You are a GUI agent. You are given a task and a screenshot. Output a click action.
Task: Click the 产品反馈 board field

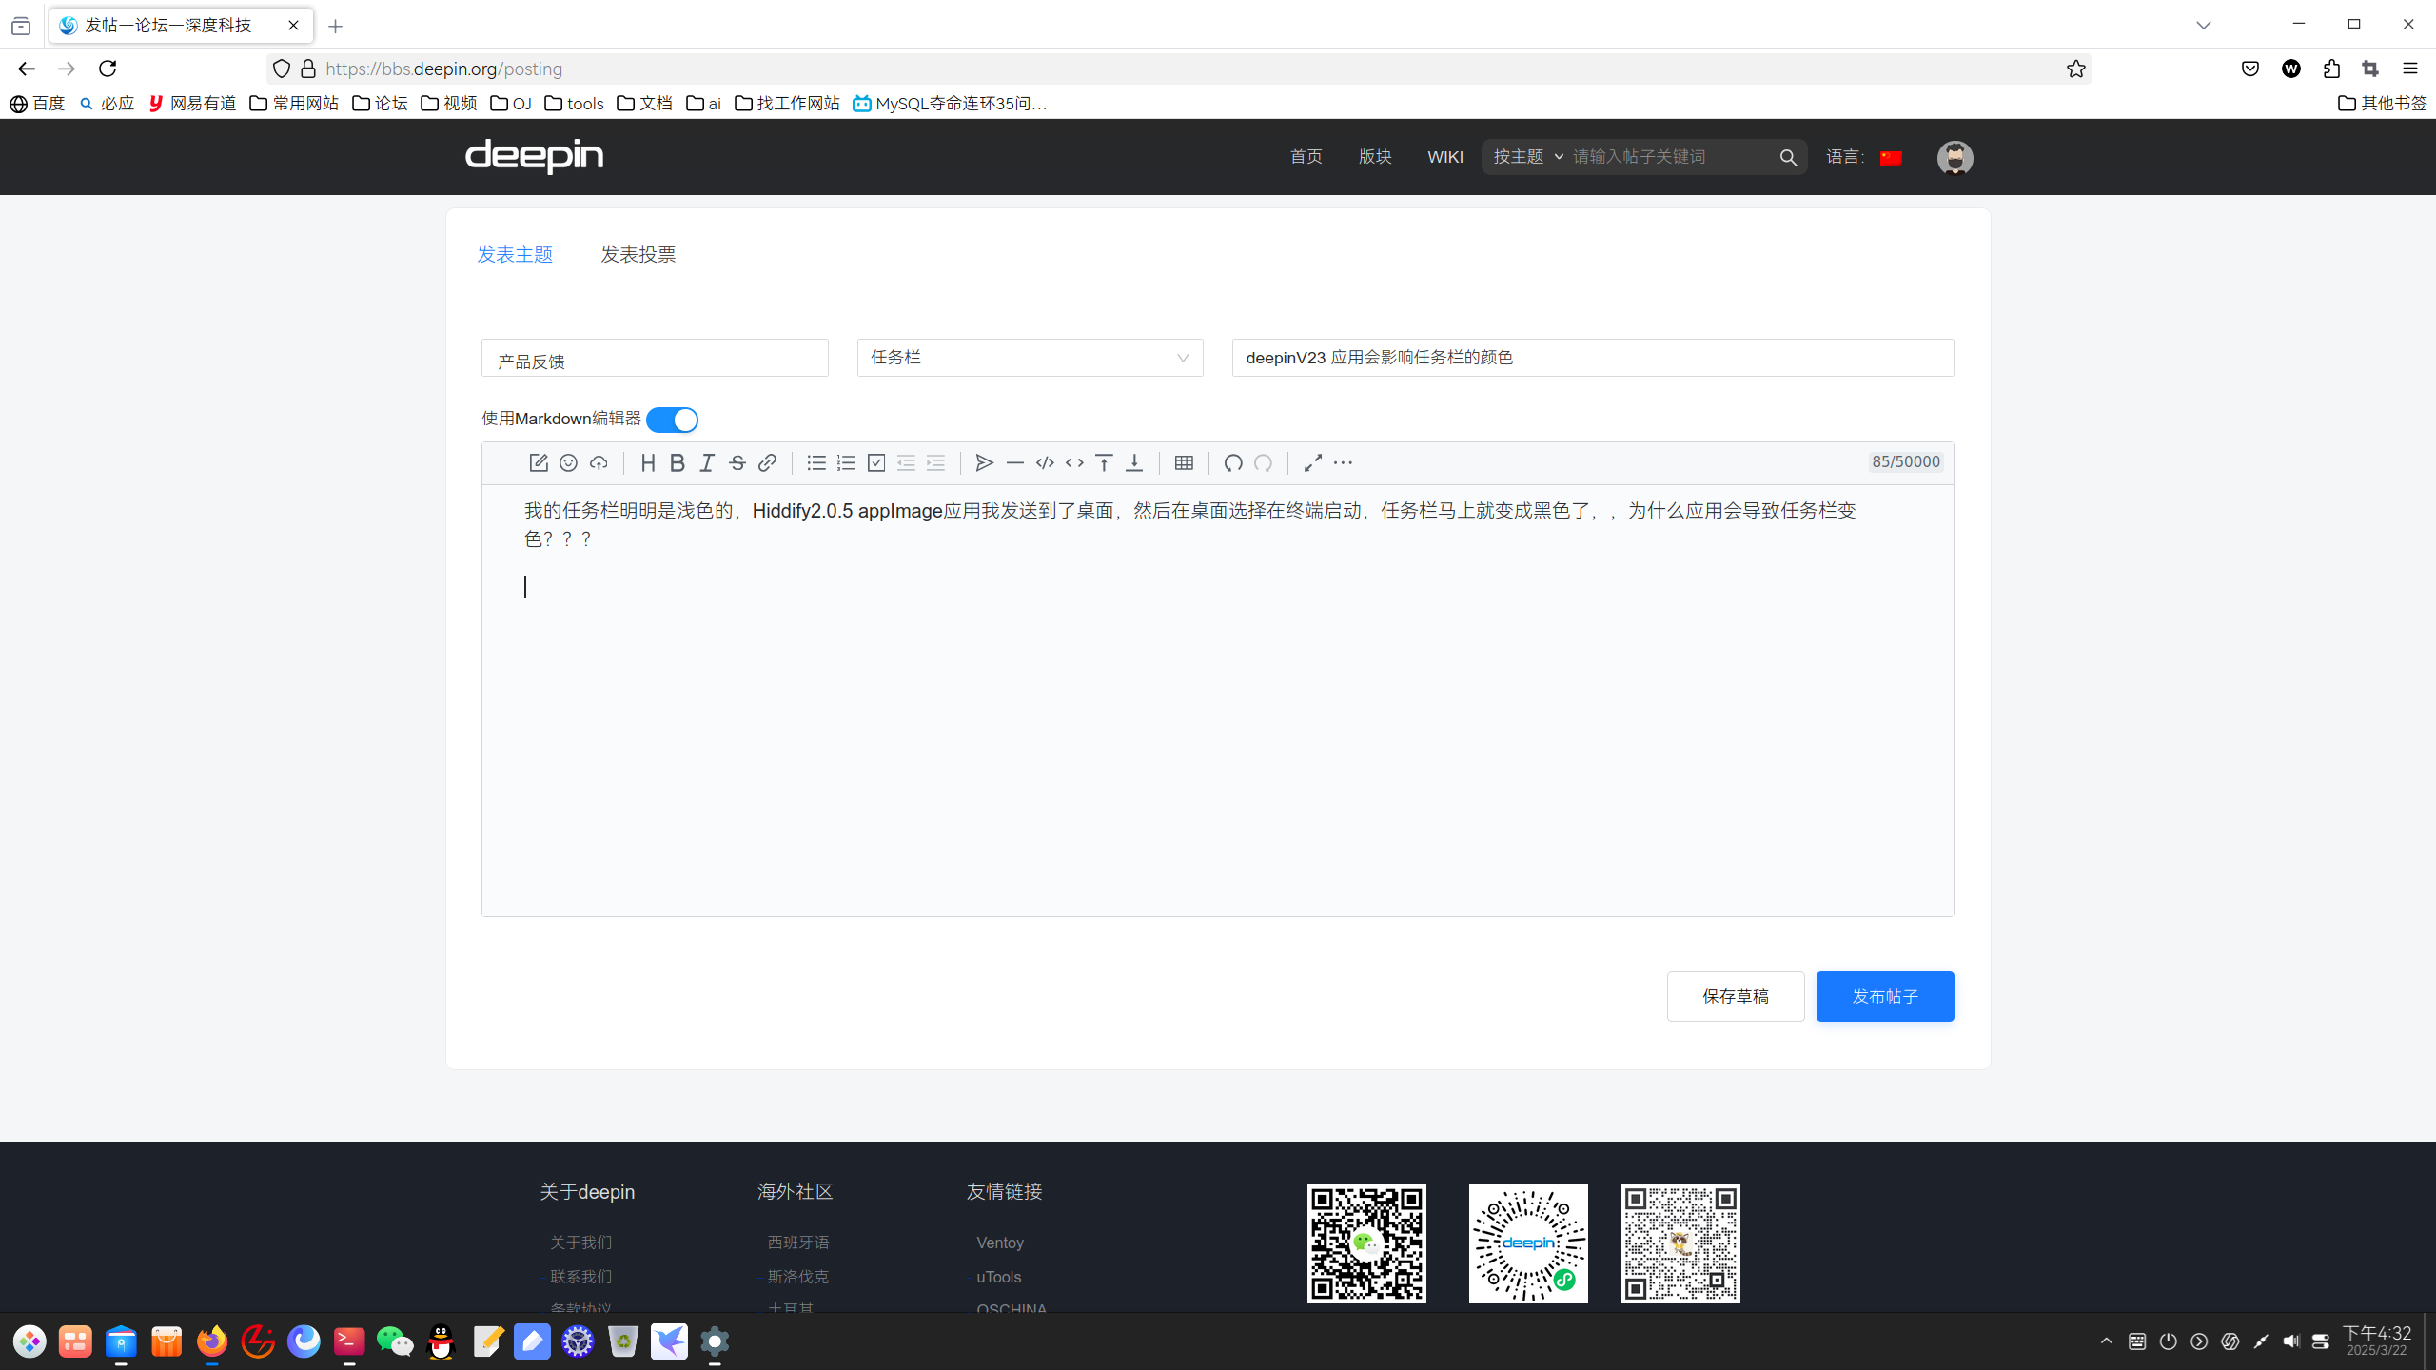[x=655, y=358]
